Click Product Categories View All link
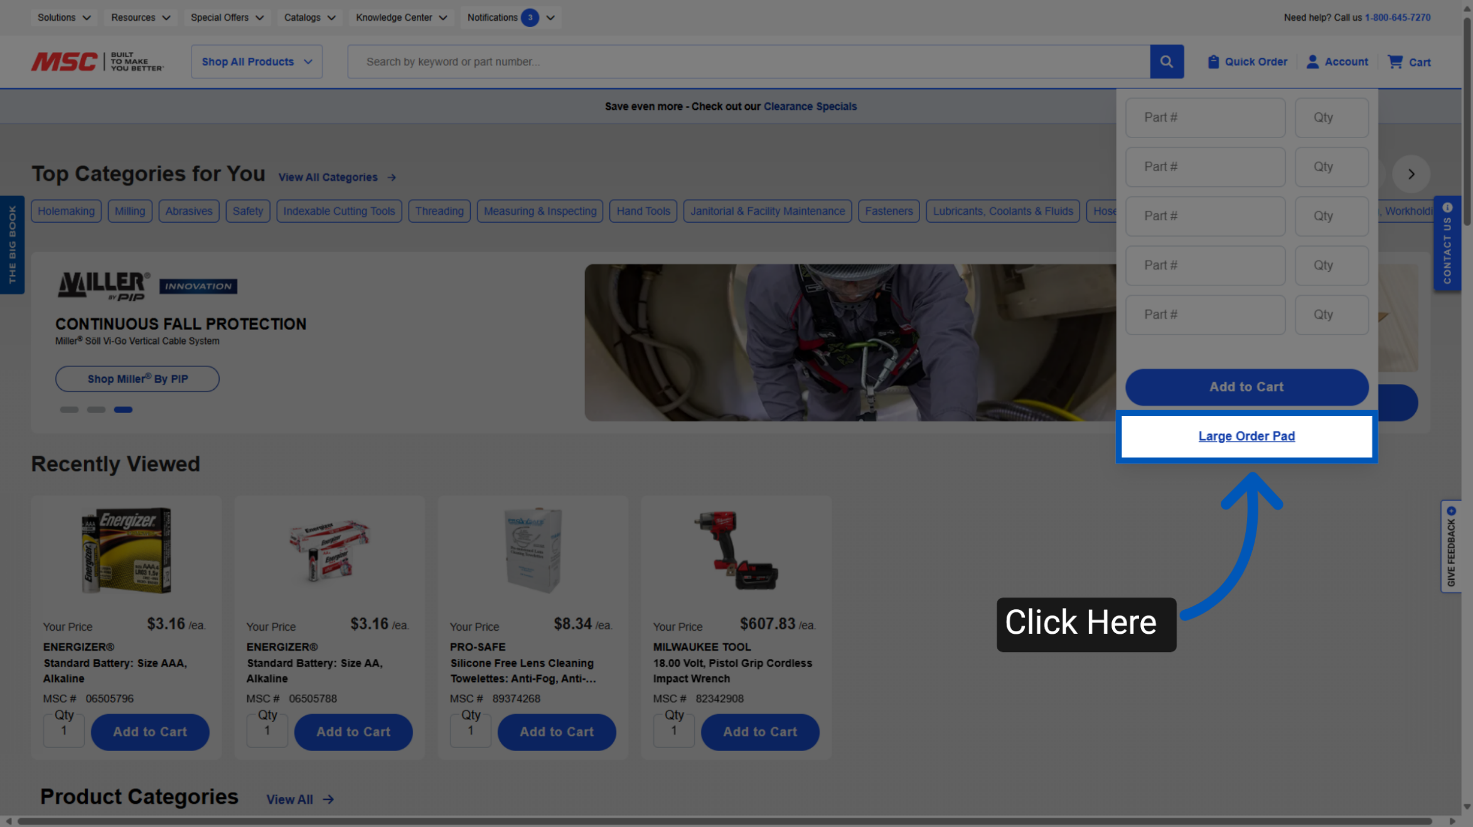 tap(289, 799)
